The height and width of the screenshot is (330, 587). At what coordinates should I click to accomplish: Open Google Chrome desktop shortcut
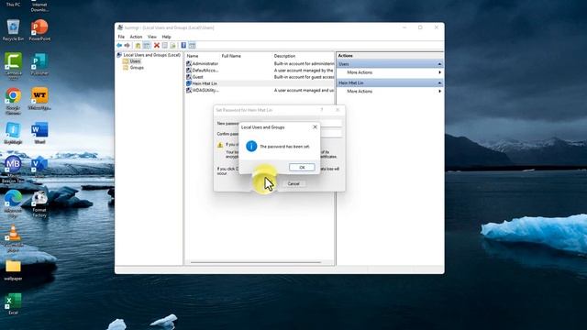point(13,101)
